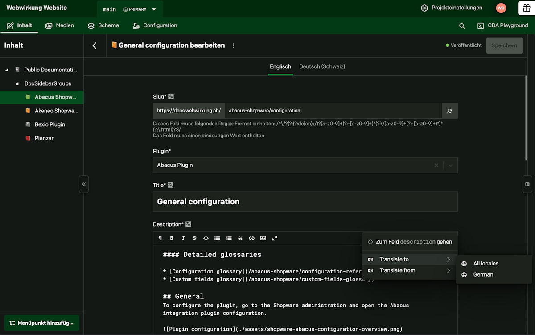The height and width of the screenshot is (335, 535).
Task: Click the slug input field
Action: (x=333, y=111)
